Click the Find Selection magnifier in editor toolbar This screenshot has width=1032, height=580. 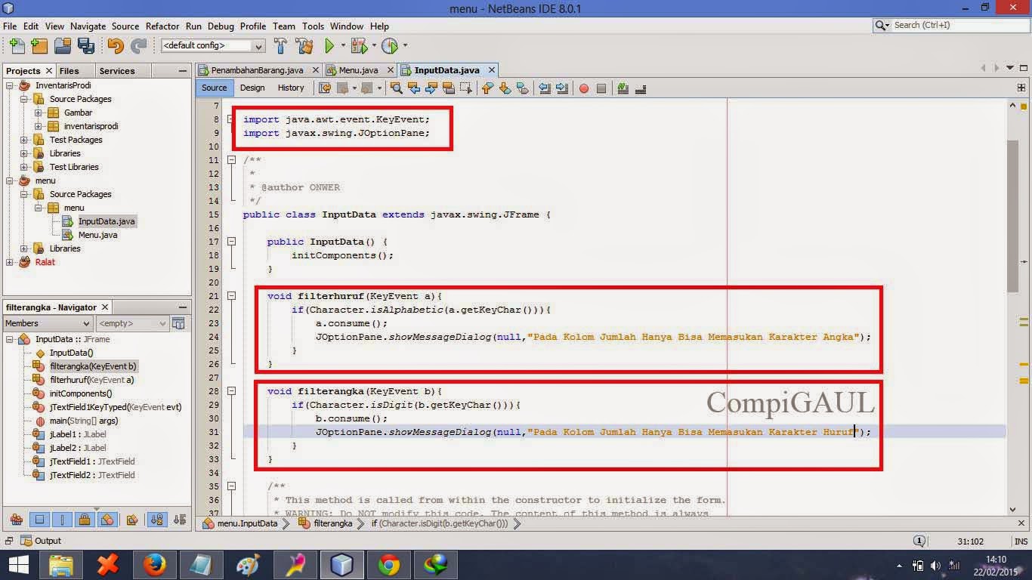click(x=396, y=88)
